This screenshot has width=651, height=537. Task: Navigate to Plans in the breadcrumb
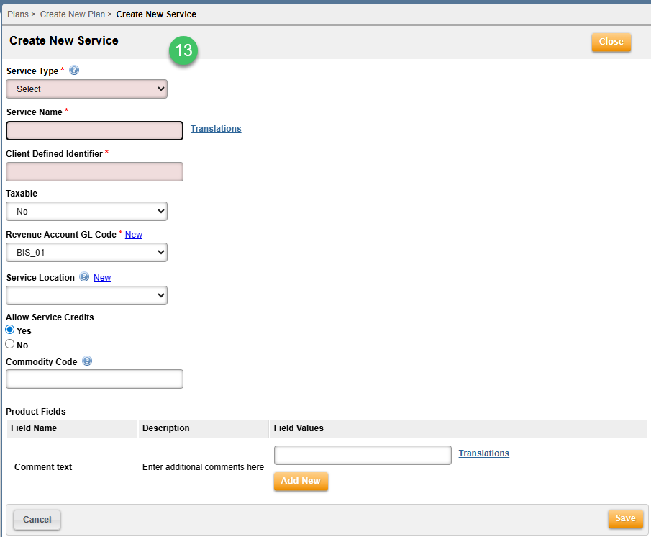coord(18,14)
